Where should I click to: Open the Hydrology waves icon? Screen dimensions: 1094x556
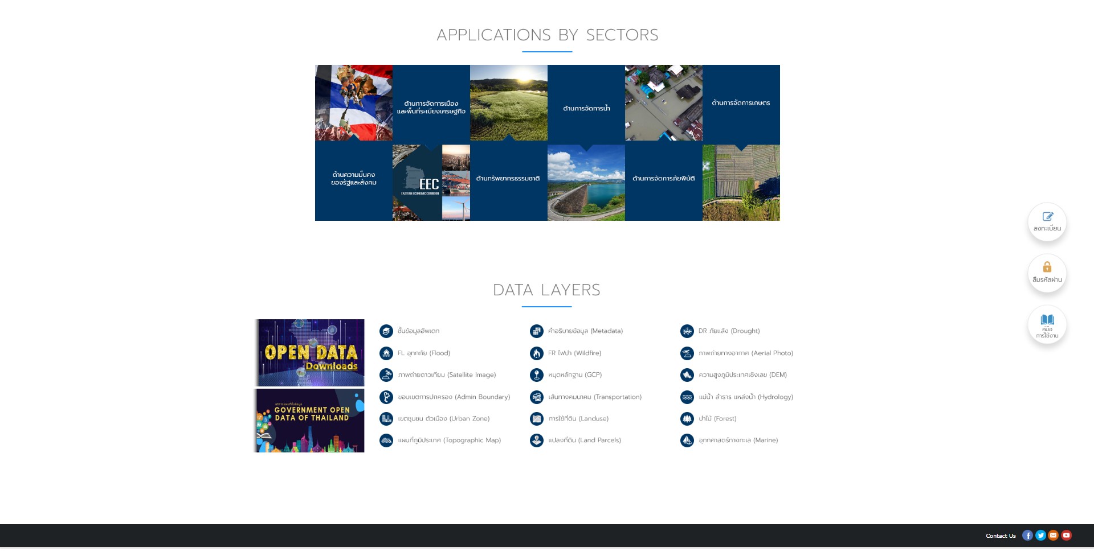coord(687,397)
